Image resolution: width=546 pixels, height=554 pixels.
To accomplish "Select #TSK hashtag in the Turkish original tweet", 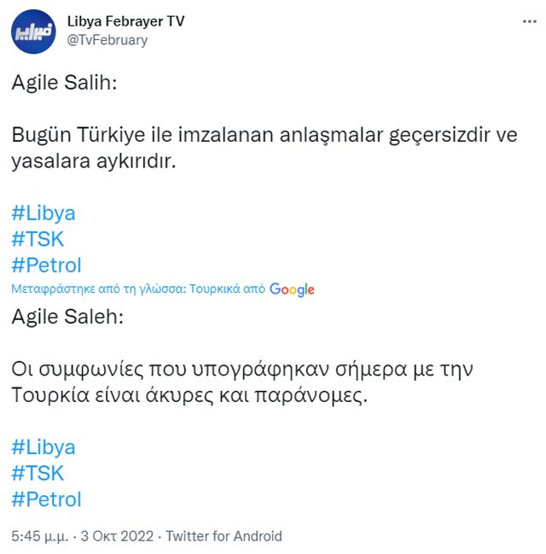I will click(38, 239).
